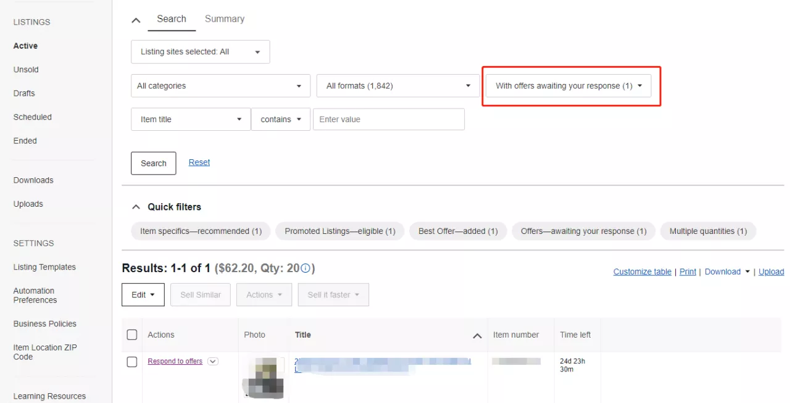Apply the Promoted Listings—eligible quick filter

tap(339, 231)
